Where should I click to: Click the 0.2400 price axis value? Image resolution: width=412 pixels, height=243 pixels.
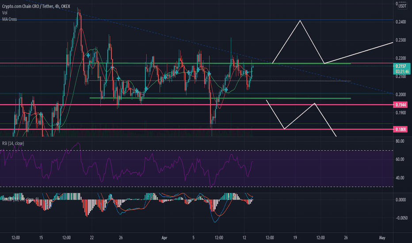click(401, 22)
